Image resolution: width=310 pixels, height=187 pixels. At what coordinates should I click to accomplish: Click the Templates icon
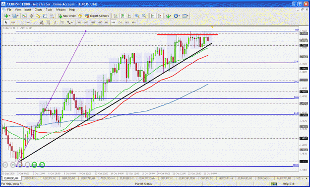tap(184, 16)
